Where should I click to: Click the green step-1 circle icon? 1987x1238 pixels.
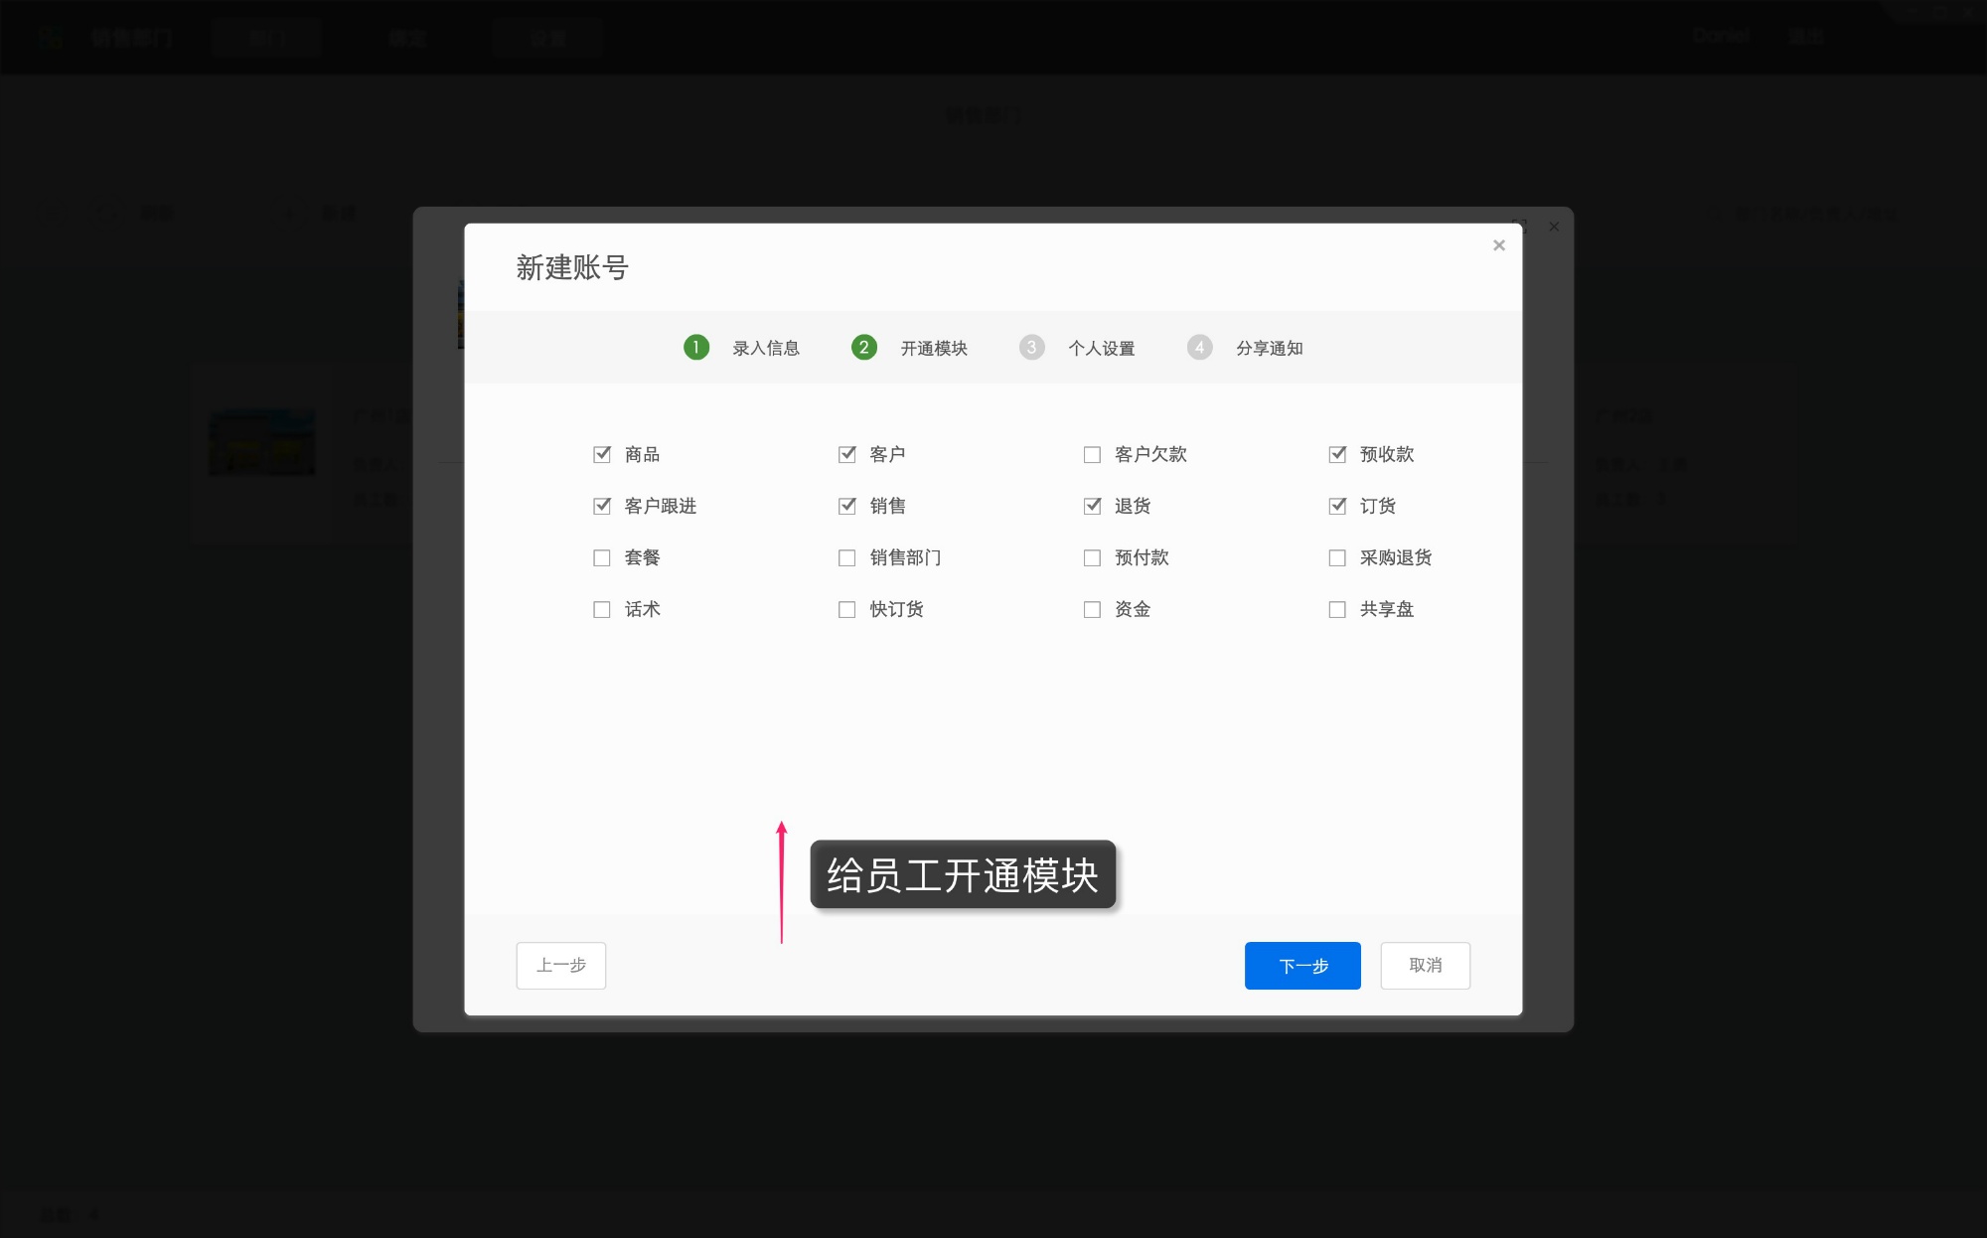pos(696,347)
